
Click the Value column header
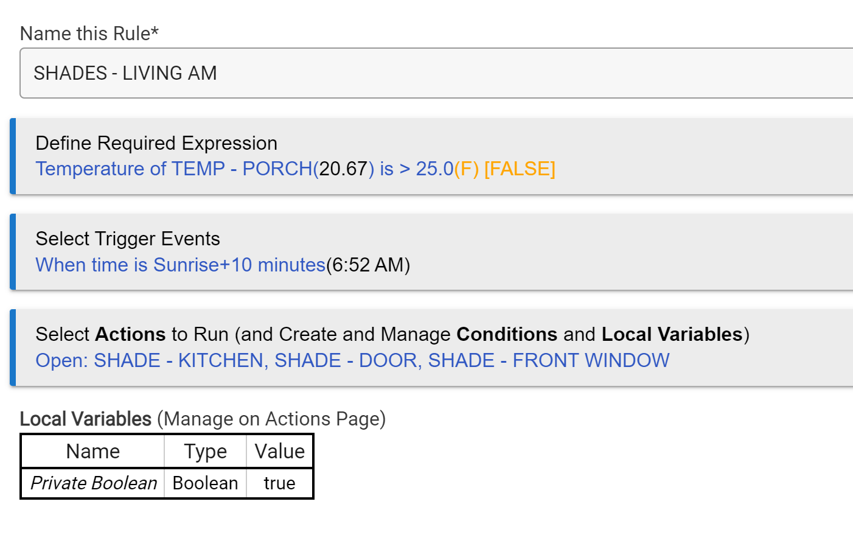pyautogui.click(x=279, y=452)
